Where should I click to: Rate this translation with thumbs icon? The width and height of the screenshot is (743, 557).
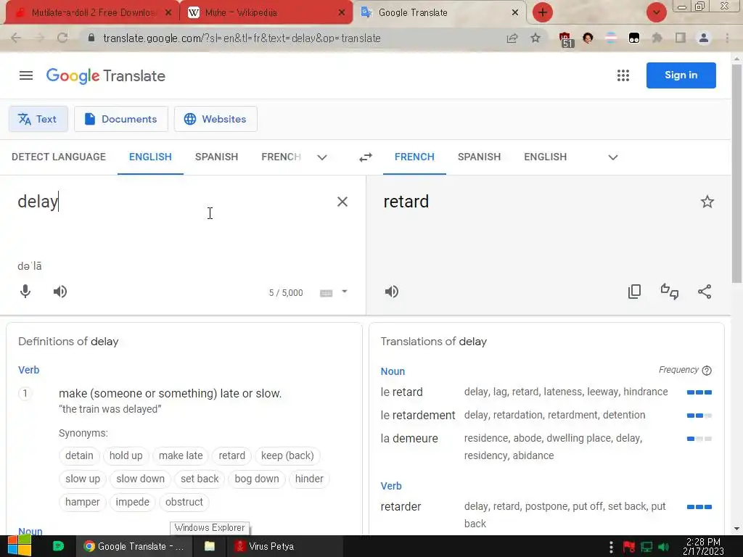tap(670, 292)
